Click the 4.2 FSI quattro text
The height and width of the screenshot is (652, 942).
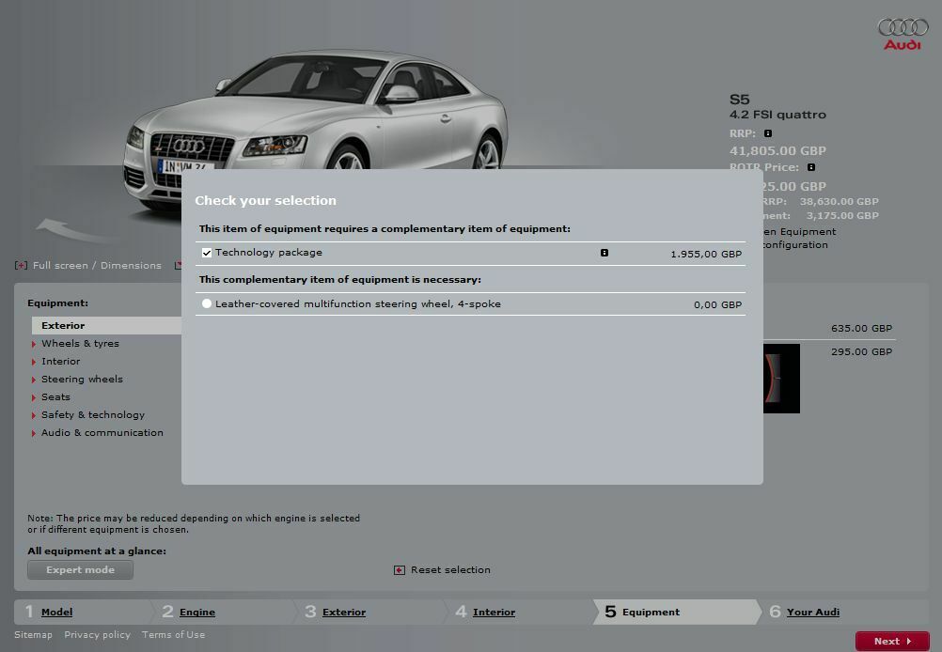pyautogui.click(x=777, y=115)
